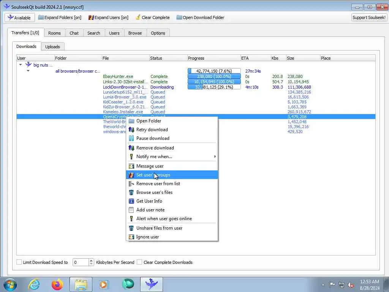
Task: Click the muted volume tray icon
Action: (x=351, y=285)
